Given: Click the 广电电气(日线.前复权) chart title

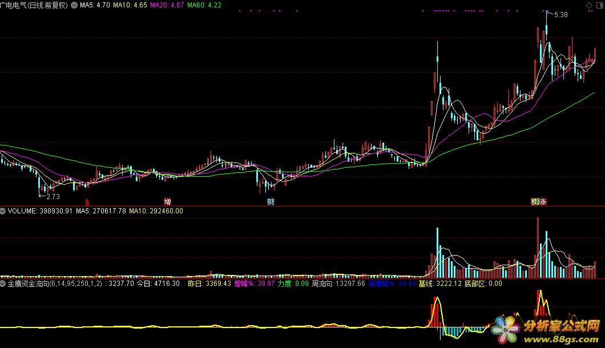Looking at the screenshot, I should pos(34,5).
